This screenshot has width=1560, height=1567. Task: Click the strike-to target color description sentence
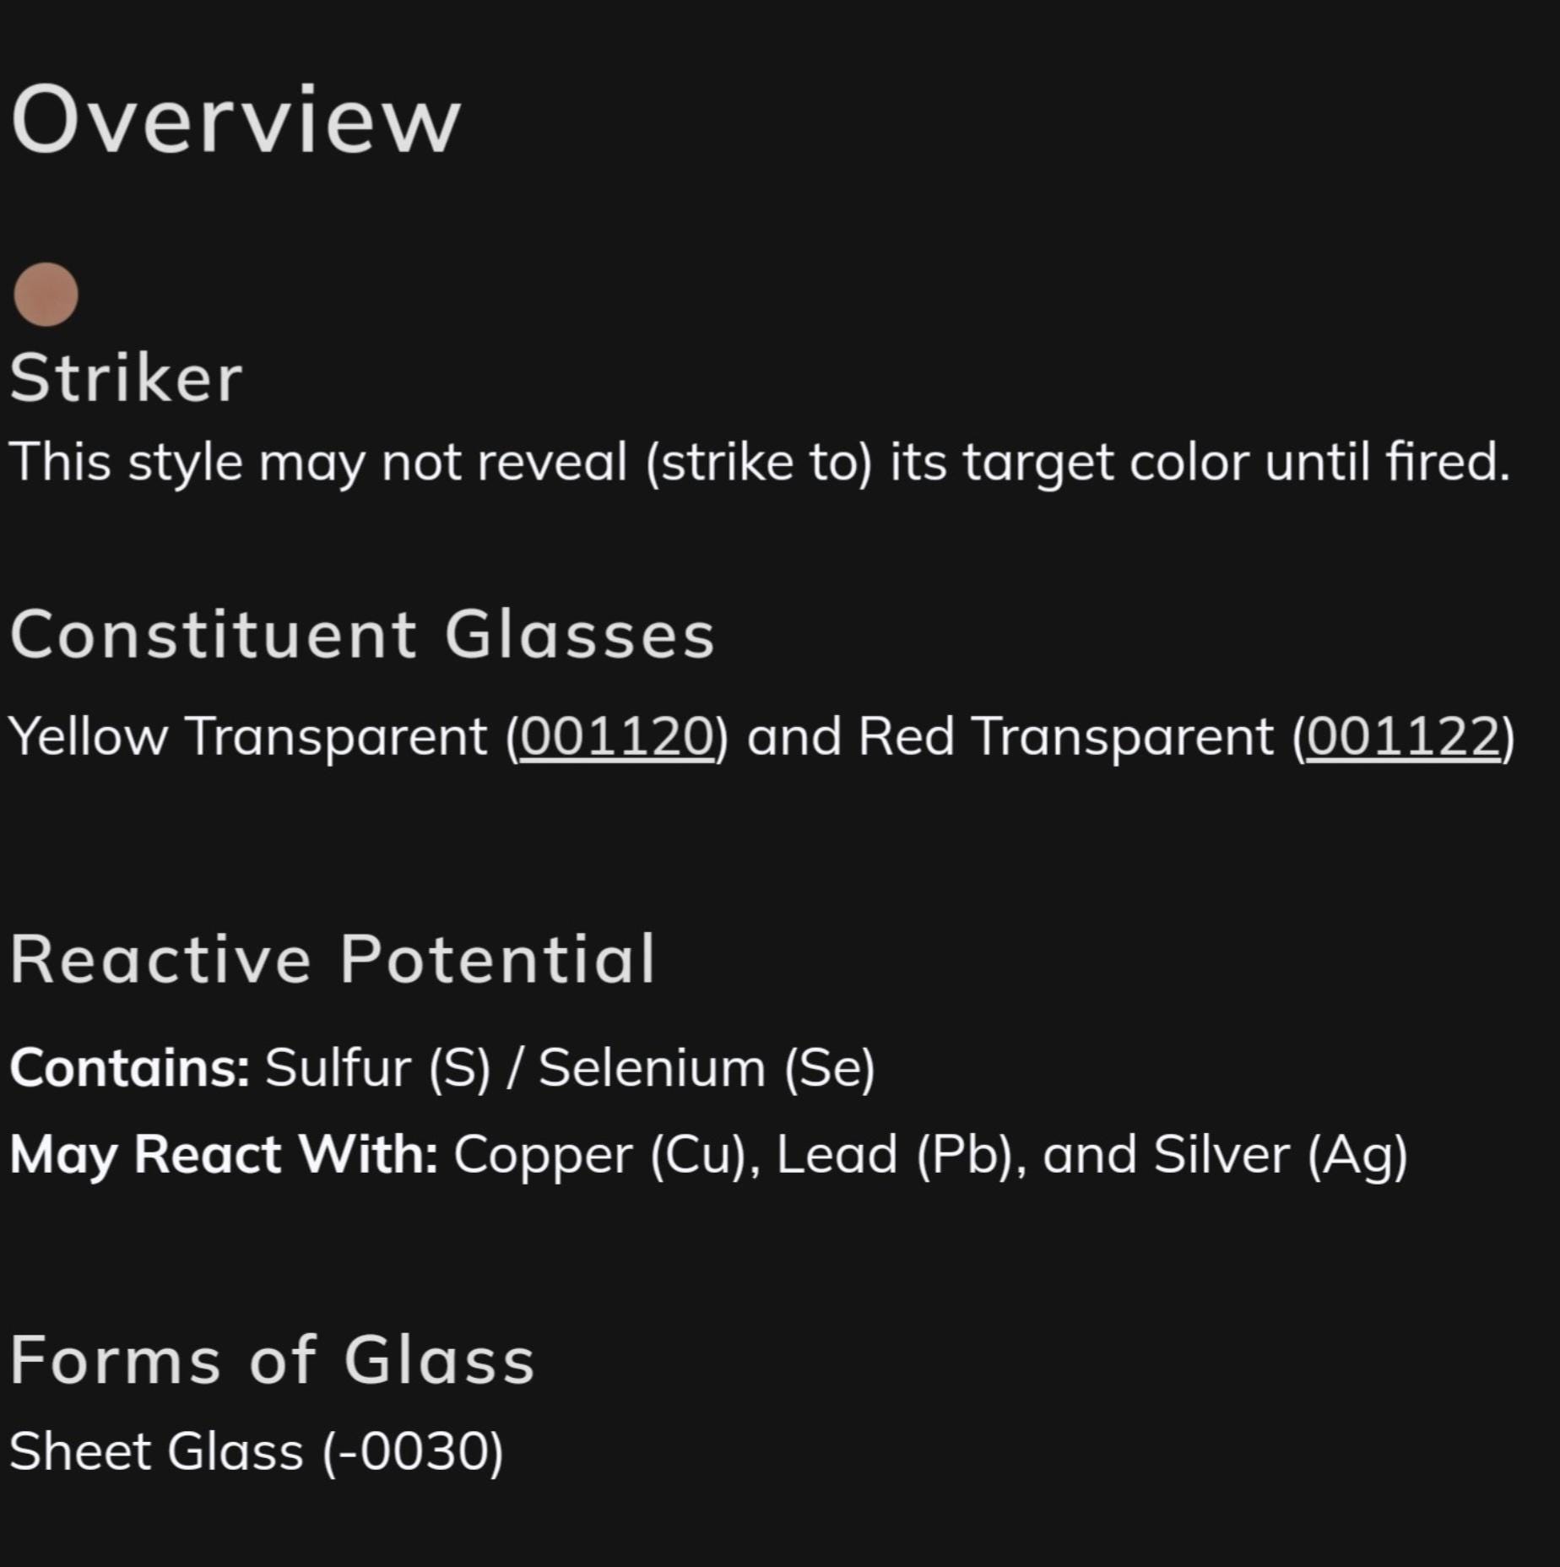point(760,462)
